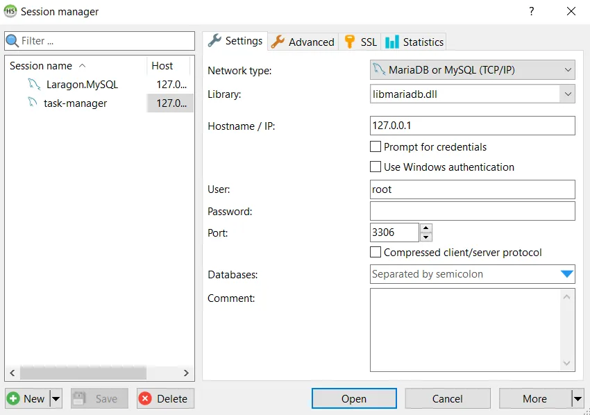Click the Comment box scroll up arrow
The width and height of the screenshot is (590, 415).
click(x=566, y=297)
